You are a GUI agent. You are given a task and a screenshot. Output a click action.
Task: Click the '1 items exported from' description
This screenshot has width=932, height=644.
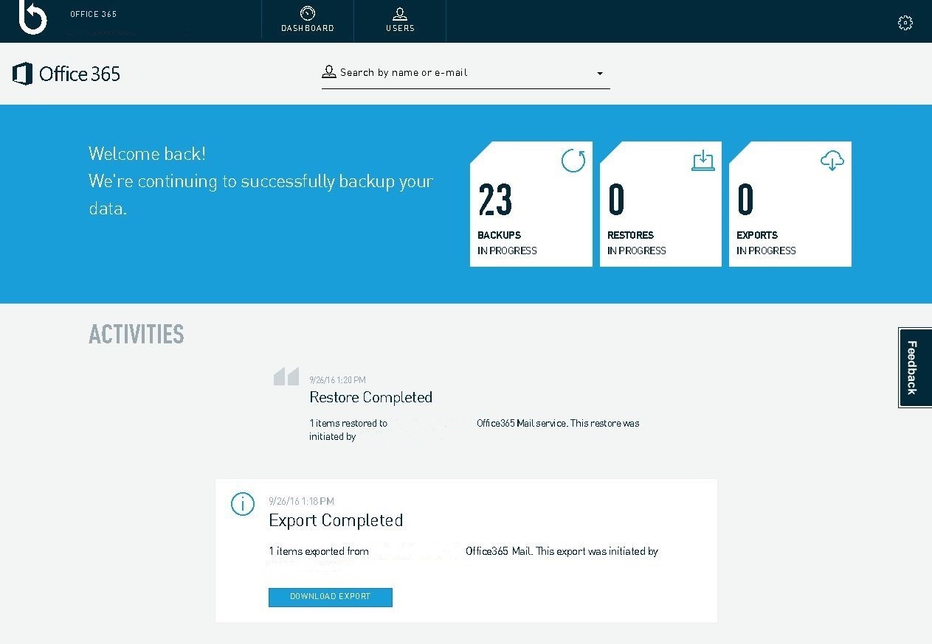pyautogui.click(x=319, y=551)
